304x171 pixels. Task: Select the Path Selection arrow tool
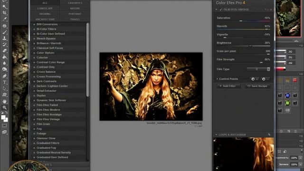(x=4, y=89)
